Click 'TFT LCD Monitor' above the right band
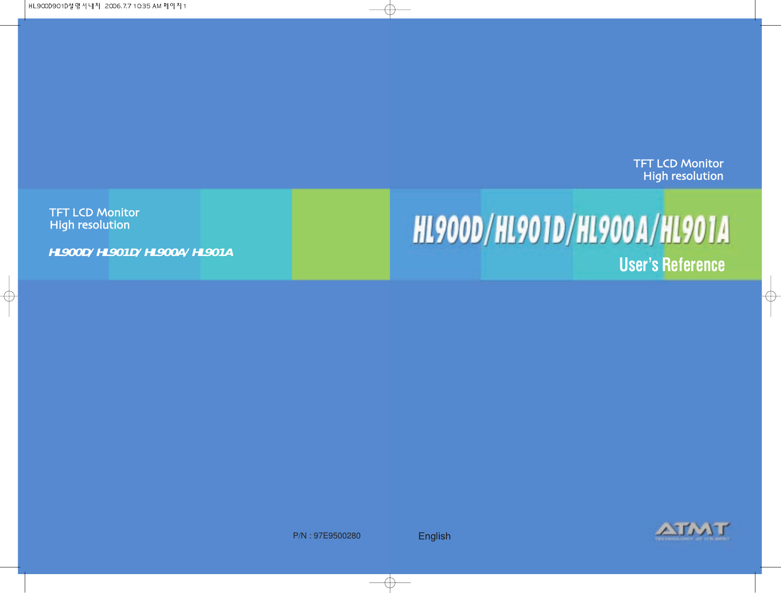 point(679,163)
